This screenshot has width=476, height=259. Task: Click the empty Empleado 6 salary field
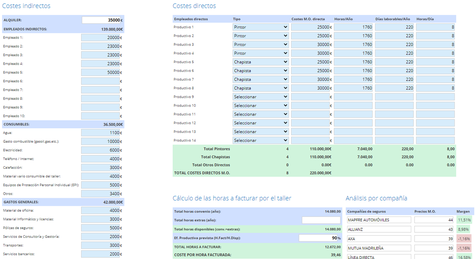(x=100, y=81)
